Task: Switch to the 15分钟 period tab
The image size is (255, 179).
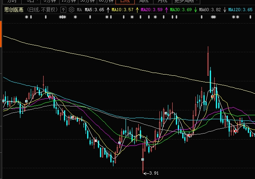Action: [x=68, y=1]
